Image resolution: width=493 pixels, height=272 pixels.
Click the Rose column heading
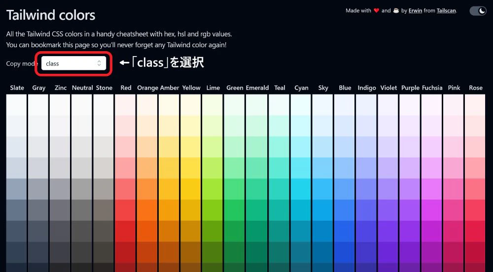point(476,88)
